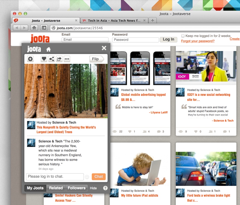The width and height of the screenshot is (240, 205).
Task: Click the Avengers phones thumbnail image
Action: 140,68
